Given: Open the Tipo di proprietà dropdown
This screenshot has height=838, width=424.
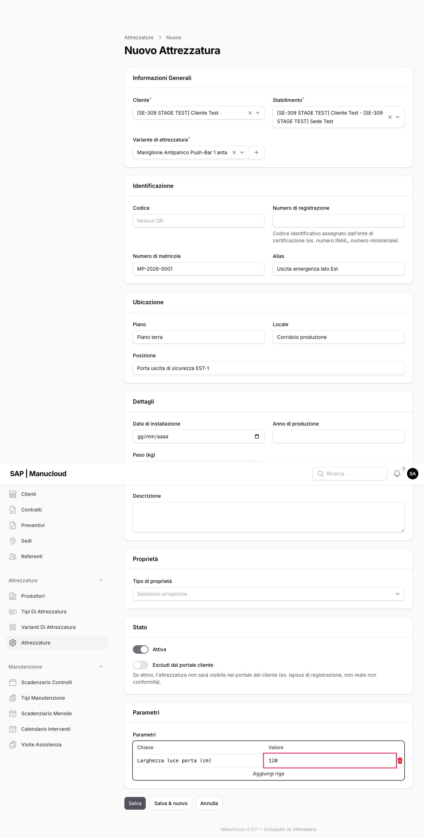Looking at the screenshot, I should (269, 594).
